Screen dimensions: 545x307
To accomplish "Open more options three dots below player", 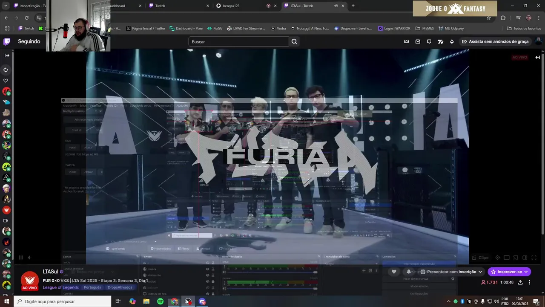I will 529,282.
